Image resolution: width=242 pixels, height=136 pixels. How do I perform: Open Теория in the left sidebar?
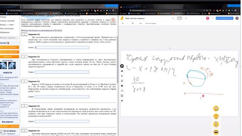tap(3, 17)
